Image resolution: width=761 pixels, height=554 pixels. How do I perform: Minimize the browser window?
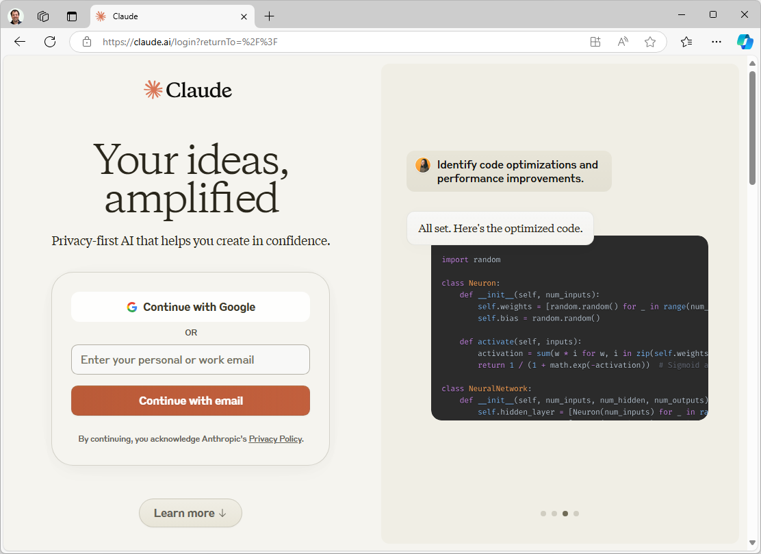682,14
